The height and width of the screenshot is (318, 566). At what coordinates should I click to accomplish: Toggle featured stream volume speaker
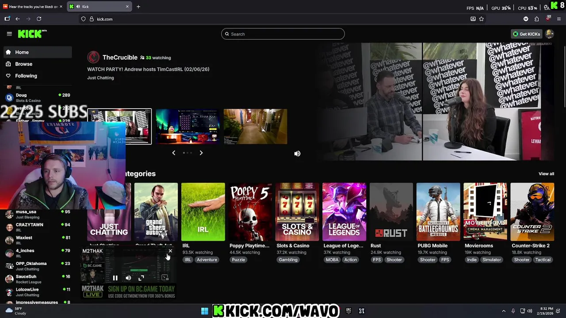(x=297, y=153)
